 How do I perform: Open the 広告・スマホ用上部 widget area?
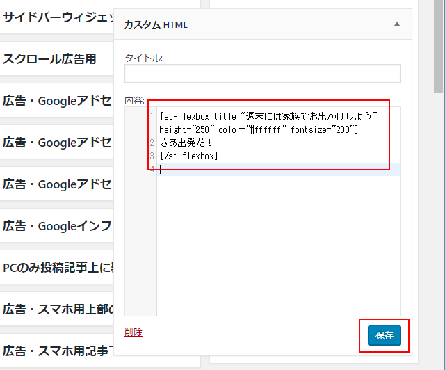click(57, 309)
